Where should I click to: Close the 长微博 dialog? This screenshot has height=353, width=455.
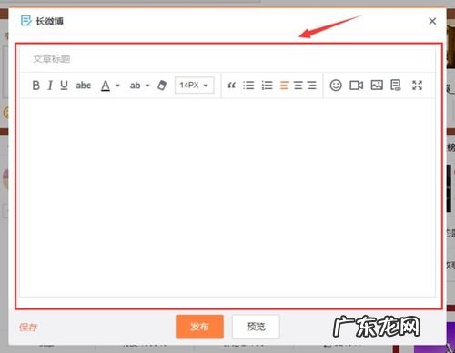point(432,21)
